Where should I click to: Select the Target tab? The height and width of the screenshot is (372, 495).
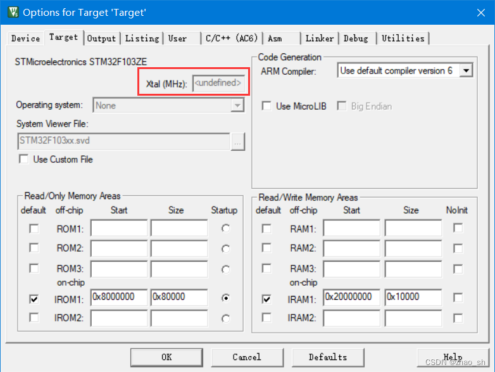coord(63,37)
